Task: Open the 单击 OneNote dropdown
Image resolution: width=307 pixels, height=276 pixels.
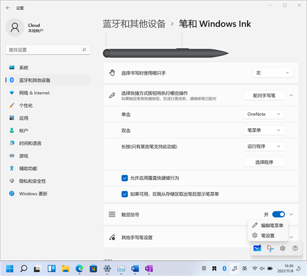Action: coord(264,114)
